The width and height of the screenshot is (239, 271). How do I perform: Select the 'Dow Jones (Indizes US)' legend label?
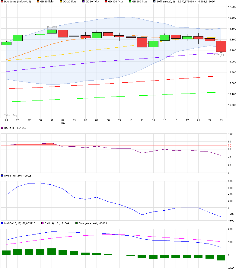coord(18,2)
